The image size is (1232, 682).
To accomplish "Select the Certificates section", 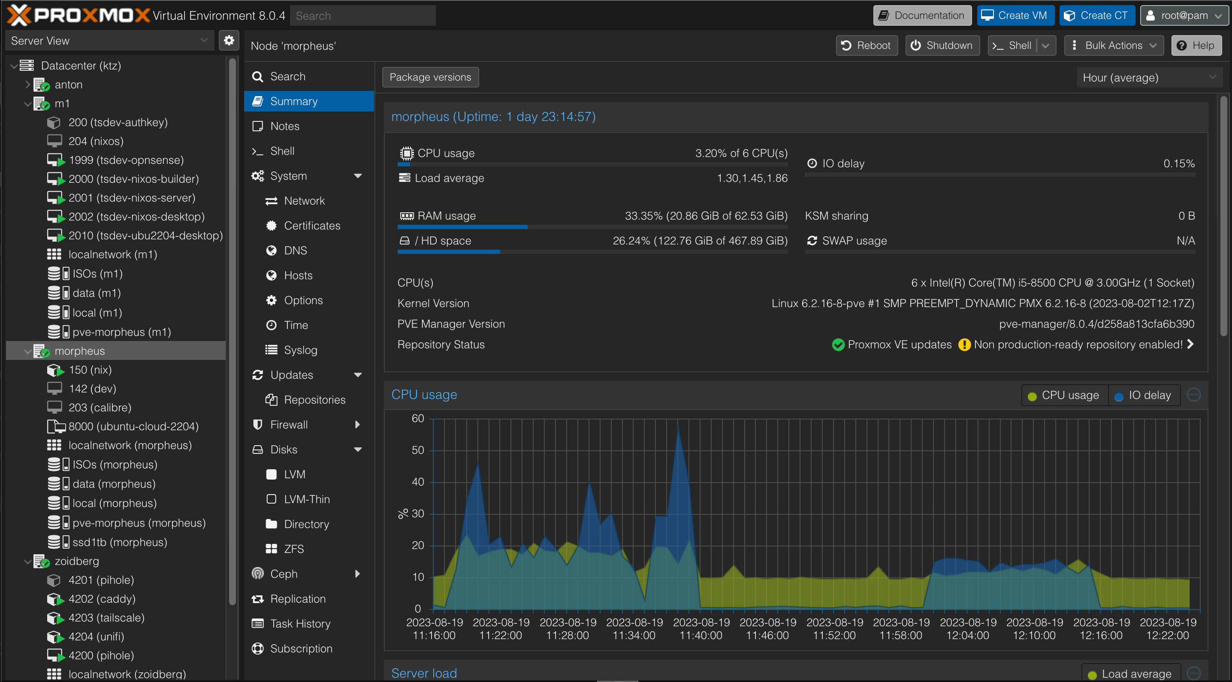I will coord(312,225).
